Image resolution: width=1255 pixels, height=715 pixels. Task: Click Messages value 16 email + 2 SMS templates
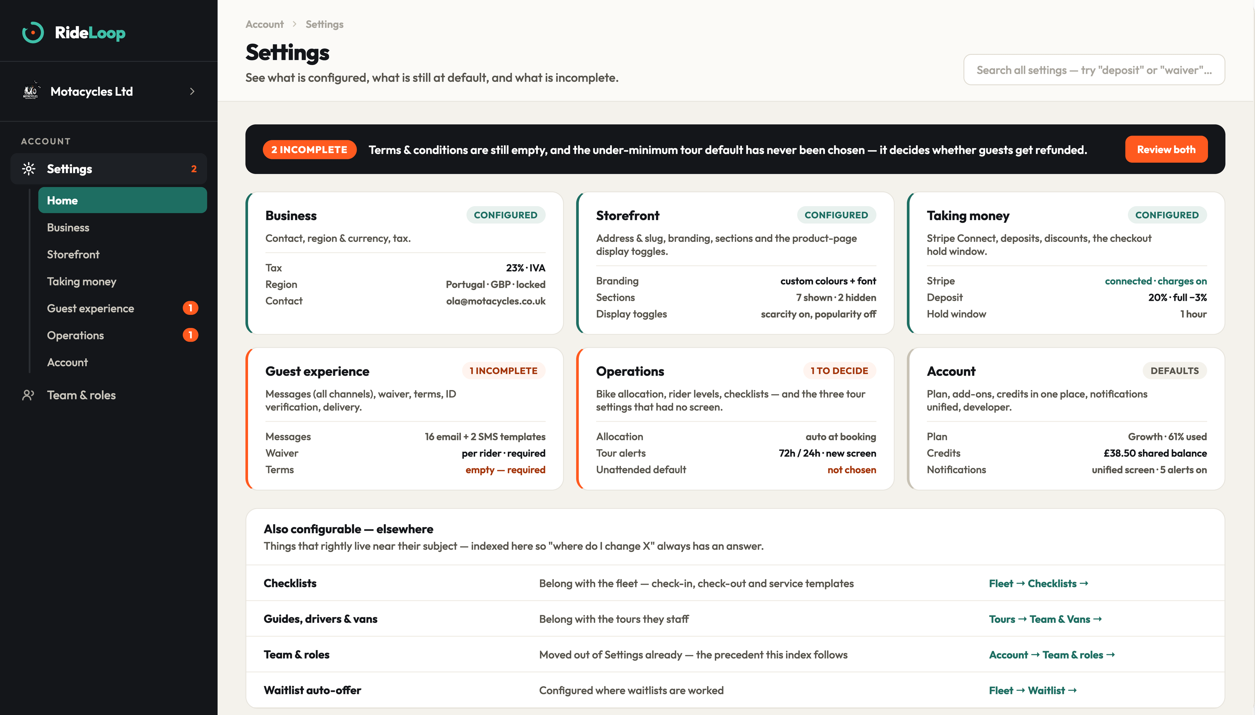point(485,437)
